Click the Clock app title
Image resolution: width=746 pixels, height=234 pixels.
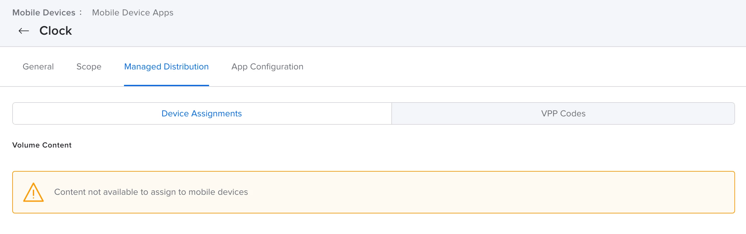coord(55,31)
